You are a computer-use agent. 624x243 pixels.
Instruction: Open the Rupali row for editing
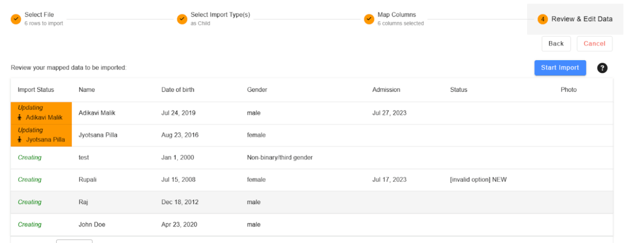click(311, 180)
